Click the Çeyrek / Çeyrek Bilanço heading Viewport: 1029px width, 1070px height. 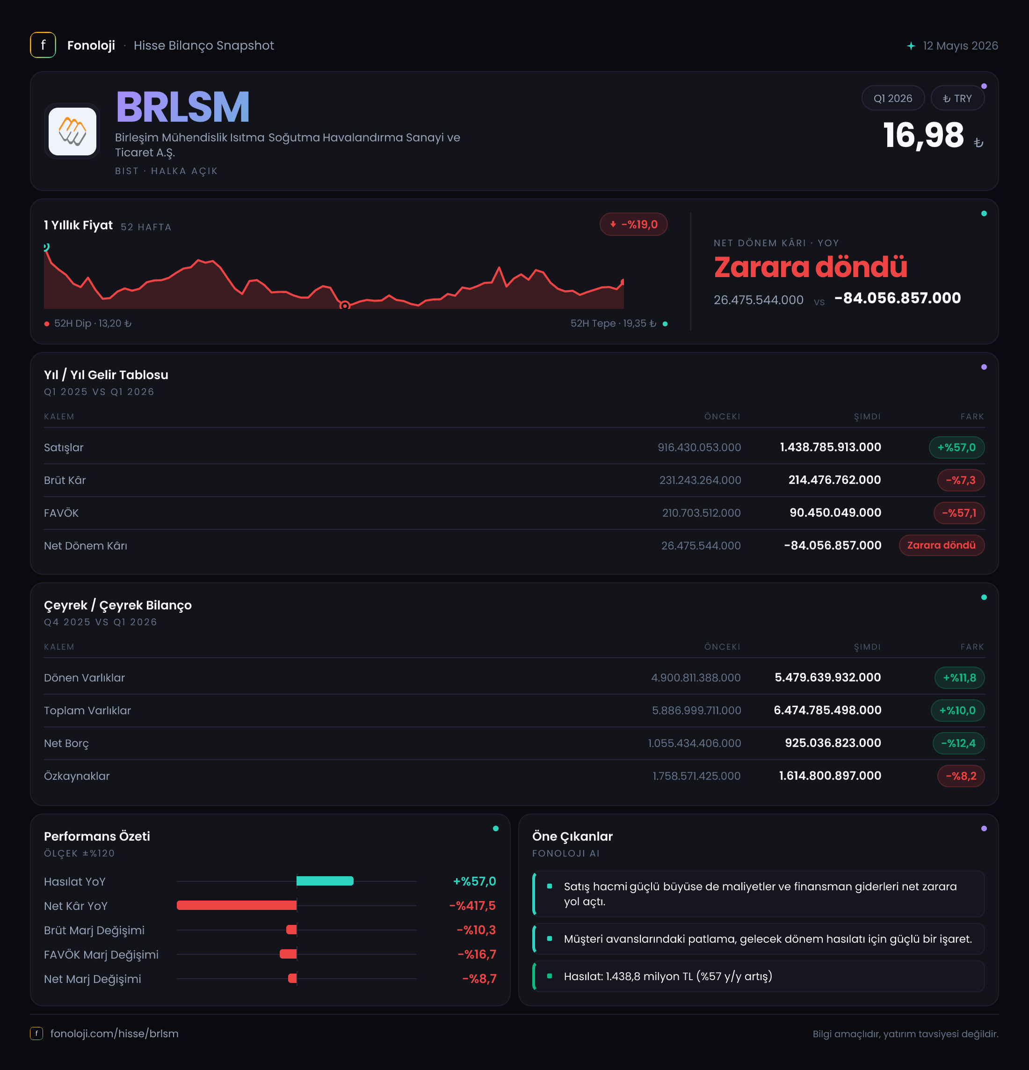tap(118, 605)
